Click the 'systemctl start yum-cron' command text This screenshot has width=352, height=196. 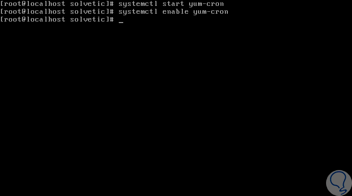click(171, 4)
